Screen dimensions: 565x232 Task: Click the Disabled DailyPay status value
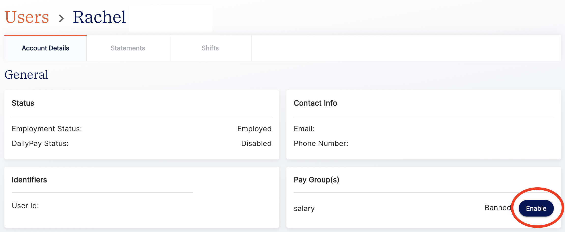point(256,143)
